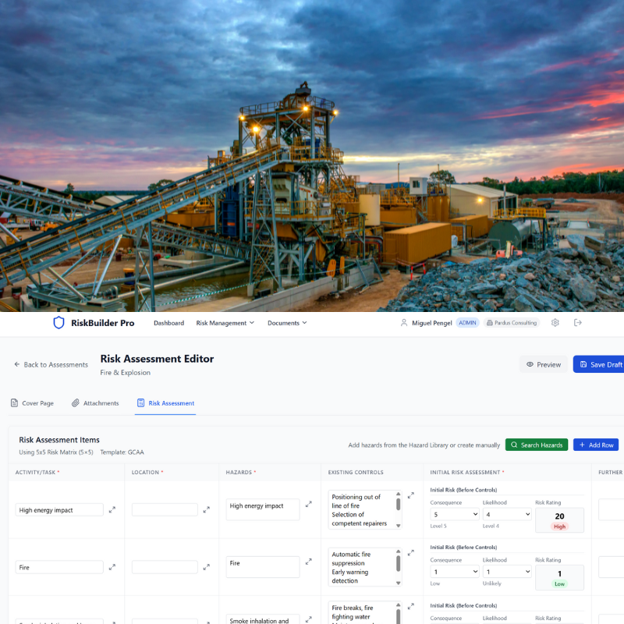The image size is (624, 624).
Task: Click the logout icon in header
Action: point(578,323)
